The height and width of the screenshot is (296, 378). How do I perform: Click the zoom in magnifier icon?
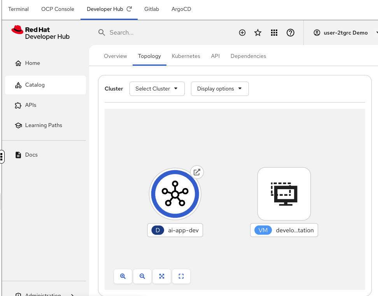tap(123, 276)
